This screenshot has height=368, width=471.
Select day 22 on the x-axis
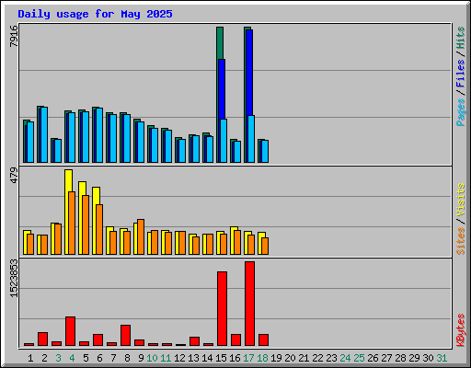click(x=317, y=358)
